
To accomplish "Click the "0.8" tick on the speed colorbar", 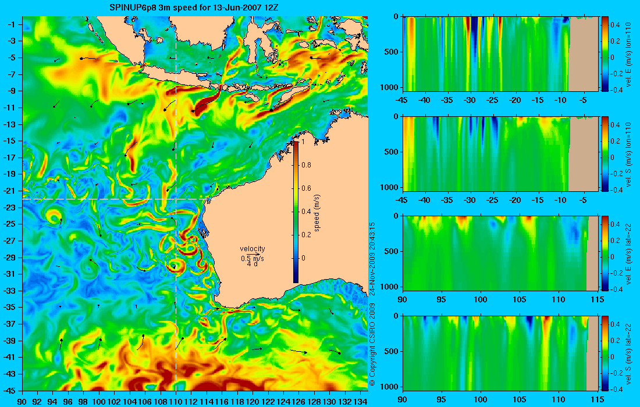I will (x=306, y=165).
